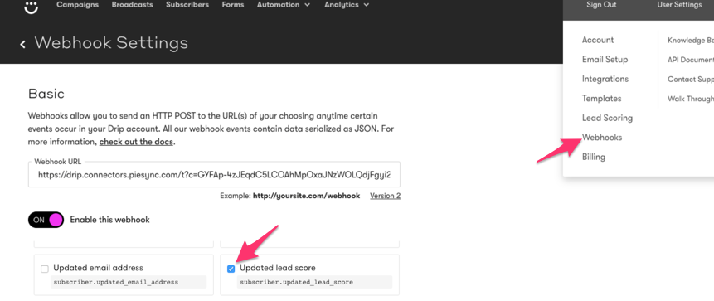Open the Broadcasts page

tap(132, 5)
